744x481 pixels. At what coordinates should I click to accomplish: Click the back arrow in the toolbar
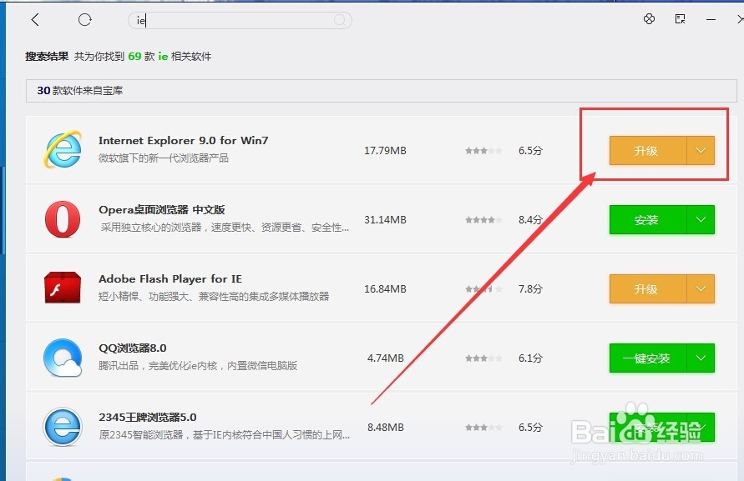click(x=34, y=19)
